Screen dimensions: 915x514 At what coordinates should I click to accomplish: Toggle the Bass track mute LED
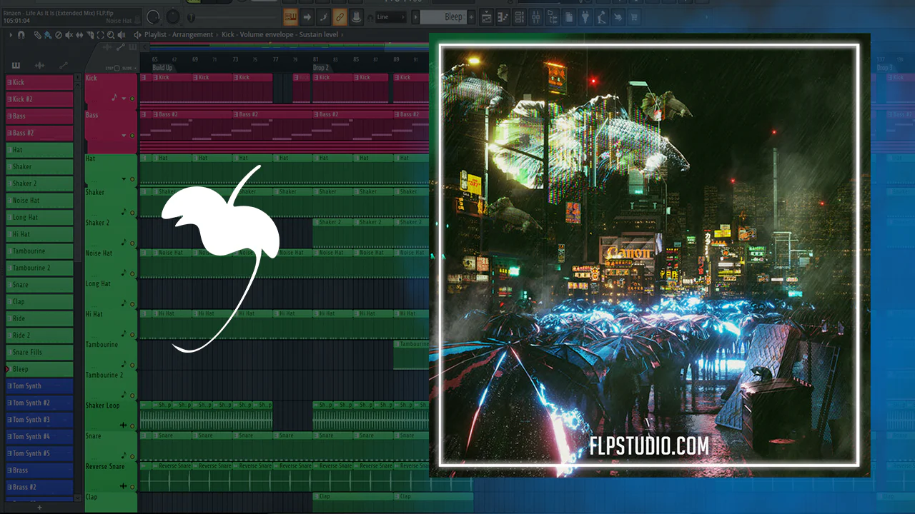(132, 135)
